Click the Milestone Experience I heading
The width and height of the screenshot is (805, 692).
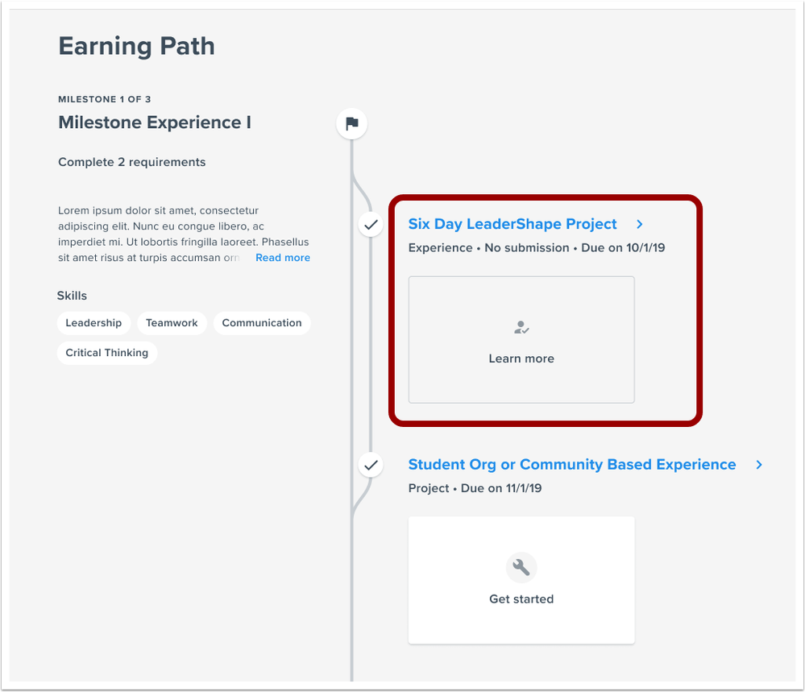155,122
